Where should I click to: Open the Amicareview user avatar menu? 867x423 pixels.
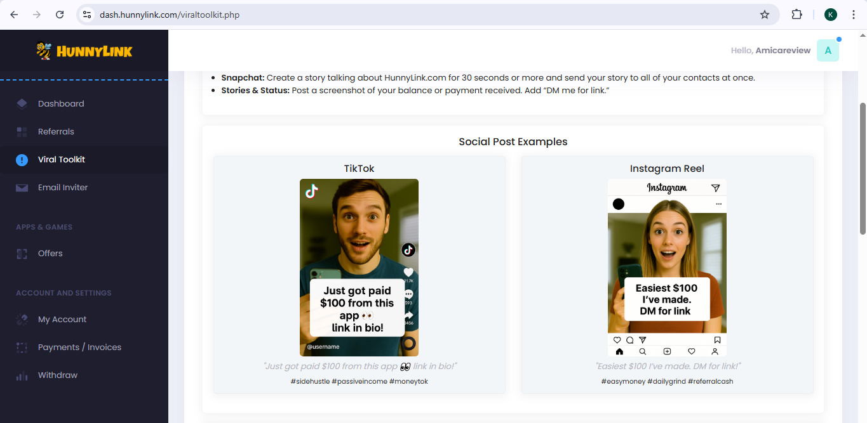(828, 51)
